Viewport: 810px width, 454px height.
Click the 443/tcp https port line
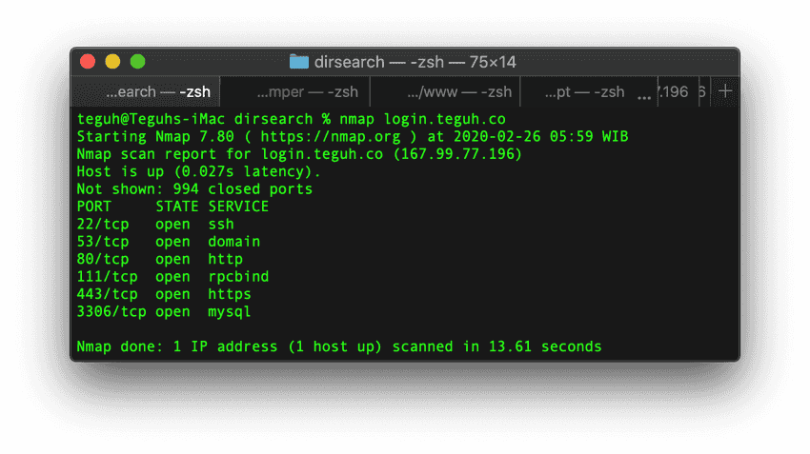coord(164,294)
